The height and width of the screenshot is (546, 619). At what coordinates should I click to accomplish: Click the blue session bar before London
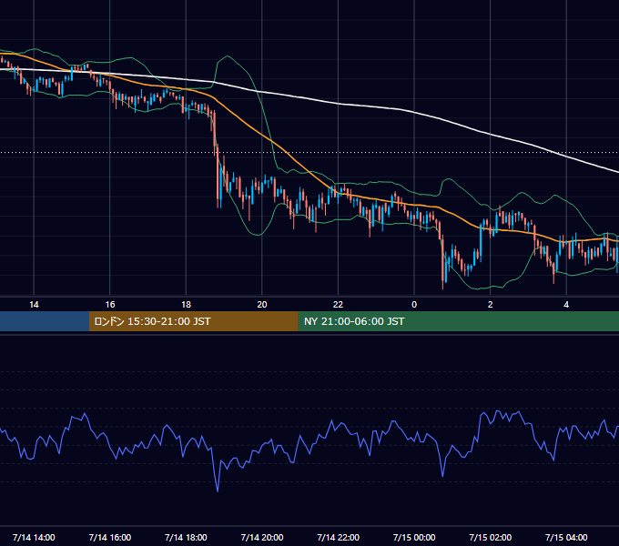pos(45,321)
